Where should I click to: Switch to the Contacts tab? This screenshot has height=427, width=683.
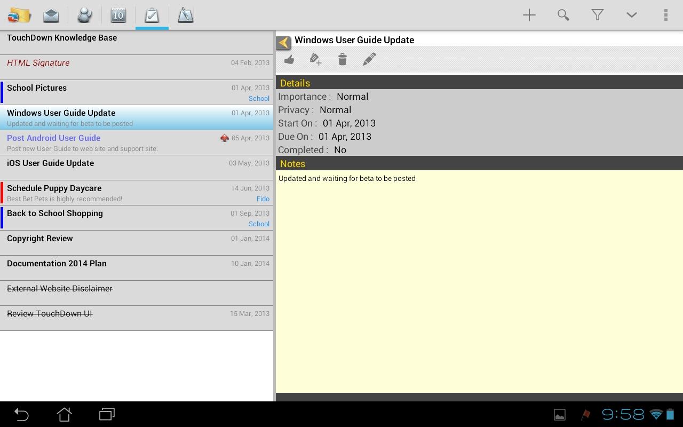[84, 15]
